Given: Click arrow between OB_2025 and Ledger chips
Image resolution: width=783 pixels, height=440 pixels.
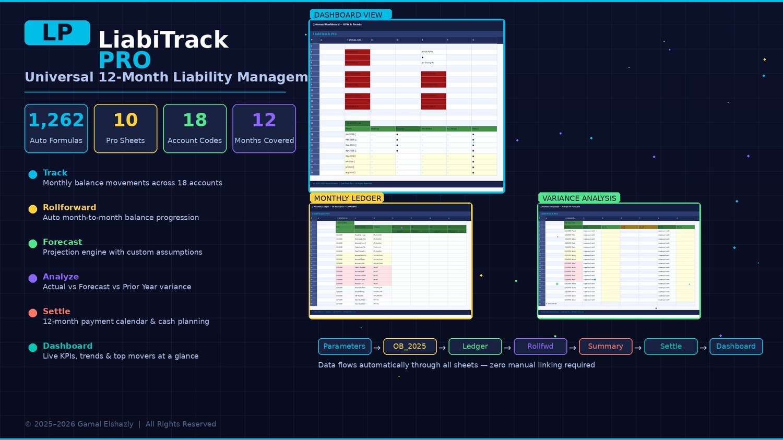Looking at the screenshot, I should [x=442, y=348].
